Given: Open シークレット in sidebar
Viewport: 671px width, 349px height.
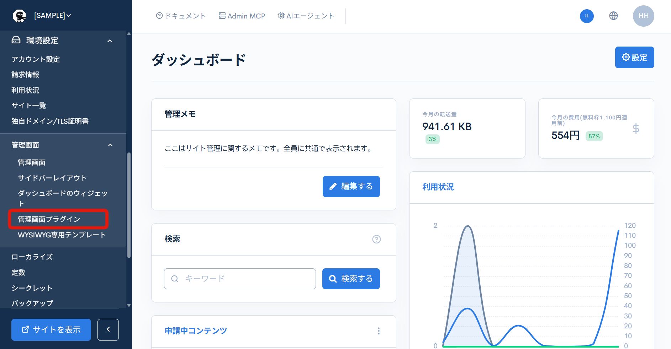Looking at the screenshot, I should tap(32, 288).
